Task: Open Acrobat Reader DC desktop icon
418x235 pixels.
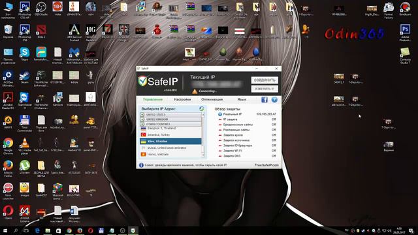Action: [8, 101]
